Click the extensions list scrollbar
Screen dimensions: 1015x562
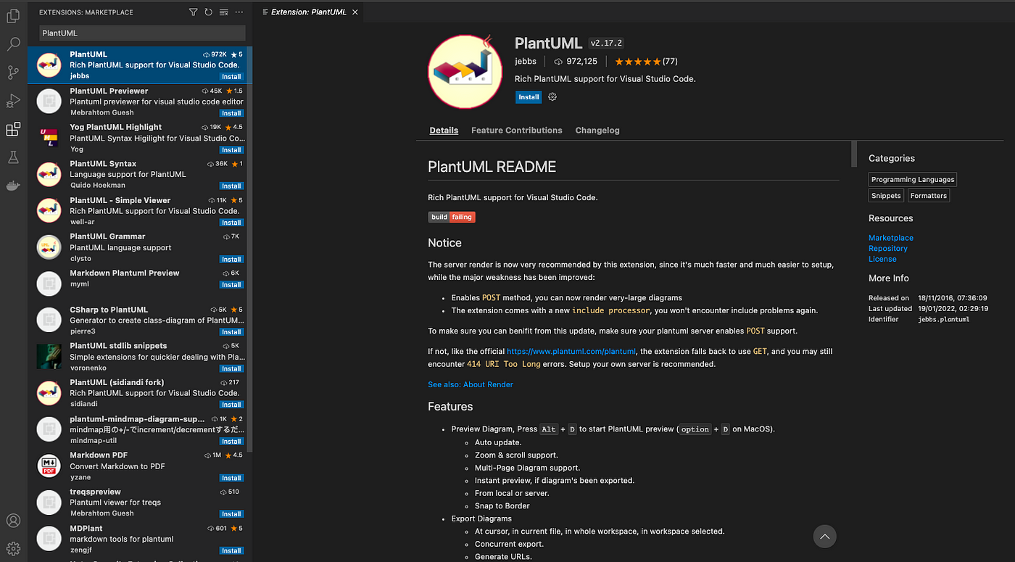tap(249, 249)
